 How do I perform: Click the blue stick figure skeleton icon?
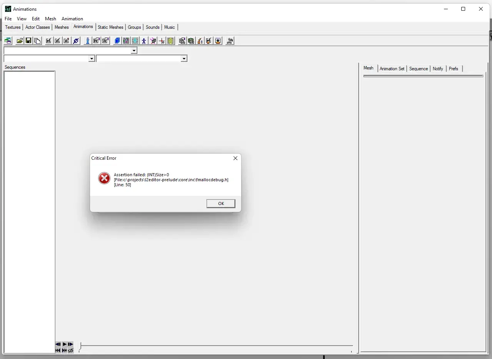(x=144, y=41)
